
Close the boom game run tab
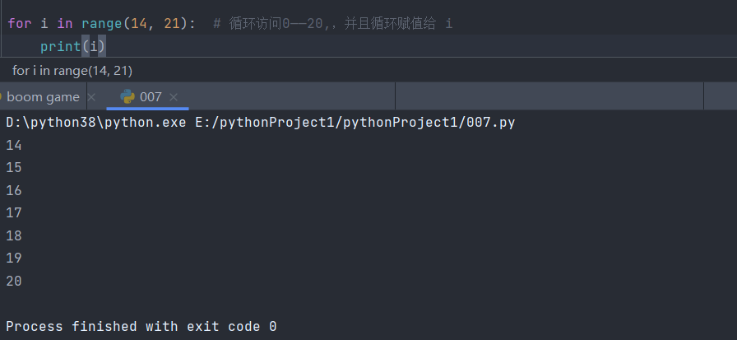(x=91, y=97)
